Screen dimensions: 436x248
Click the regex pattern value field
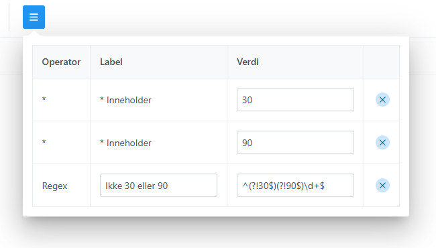[295, 186]
